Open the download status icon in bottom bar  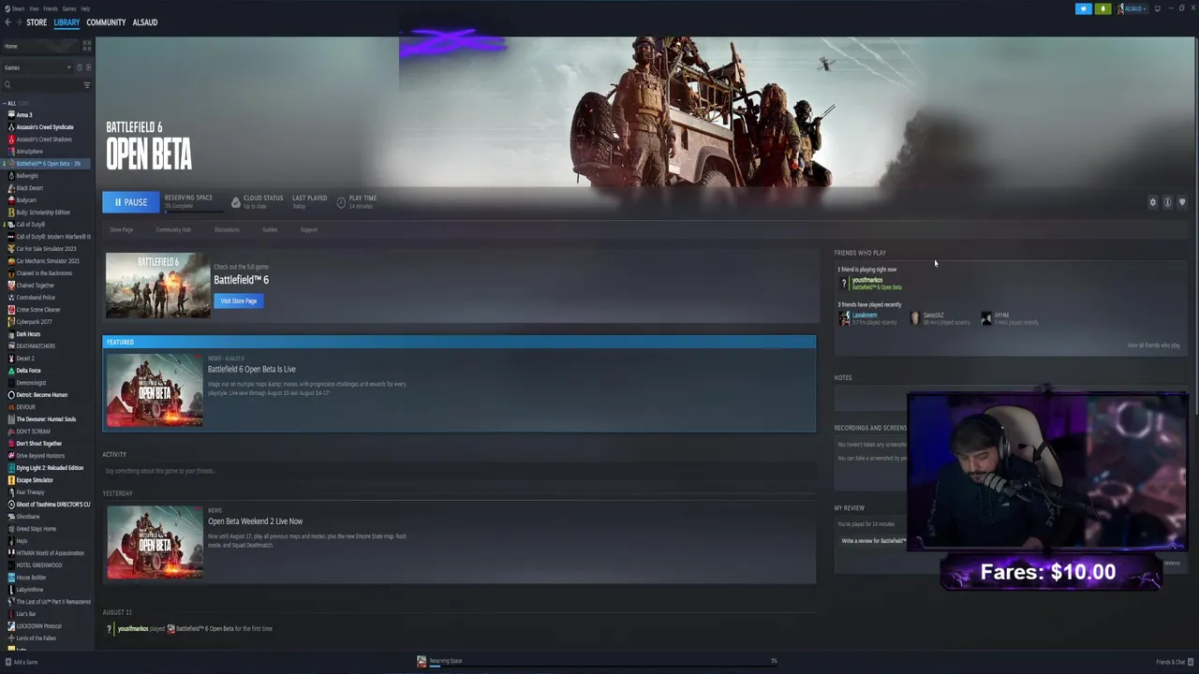pyautogui.click(x=422, y=661)
